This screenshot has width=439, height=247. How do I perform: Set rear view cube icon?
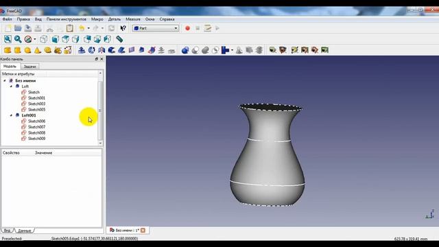[87, 39]
